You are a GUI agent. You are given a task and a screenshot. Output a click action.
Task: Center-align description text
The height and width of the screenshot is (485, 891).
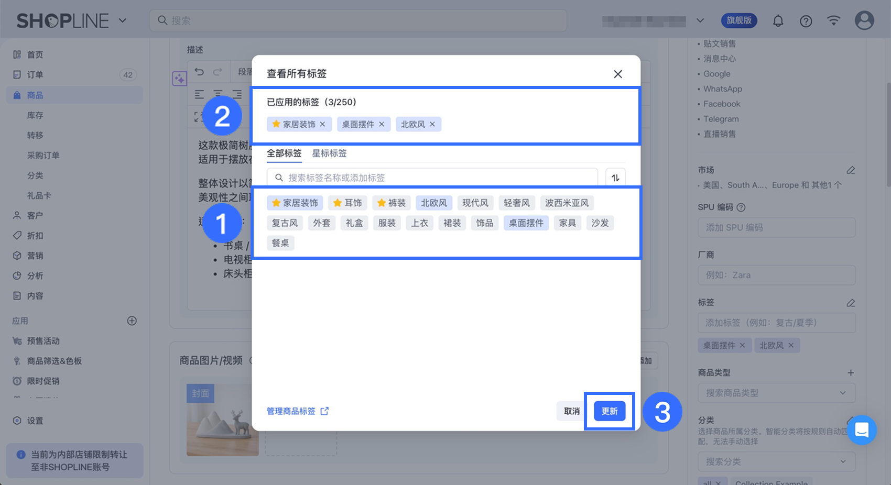[x=218, y=94]
